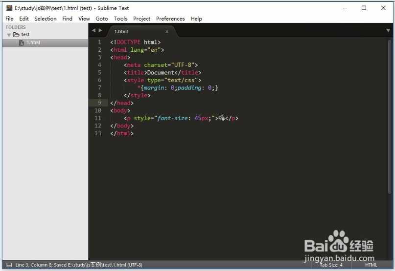Open the Find menu

coord(67,19)
